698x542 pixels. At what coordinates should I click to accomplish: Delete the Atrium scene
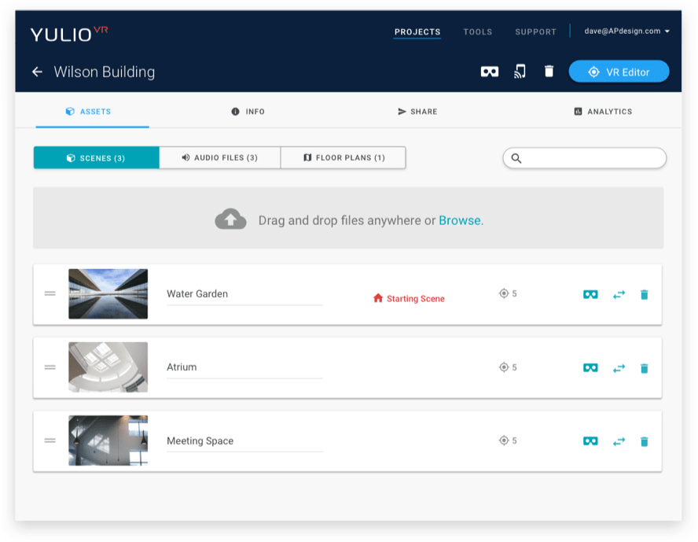pos(644,368)
